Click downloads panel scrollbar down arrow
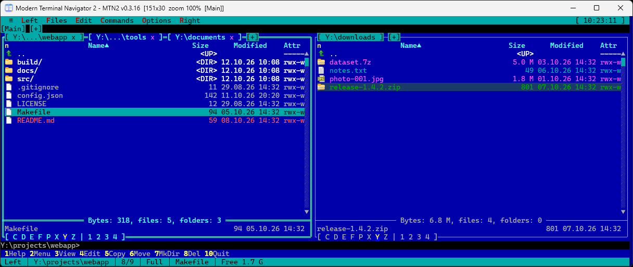 pos(623,212)
